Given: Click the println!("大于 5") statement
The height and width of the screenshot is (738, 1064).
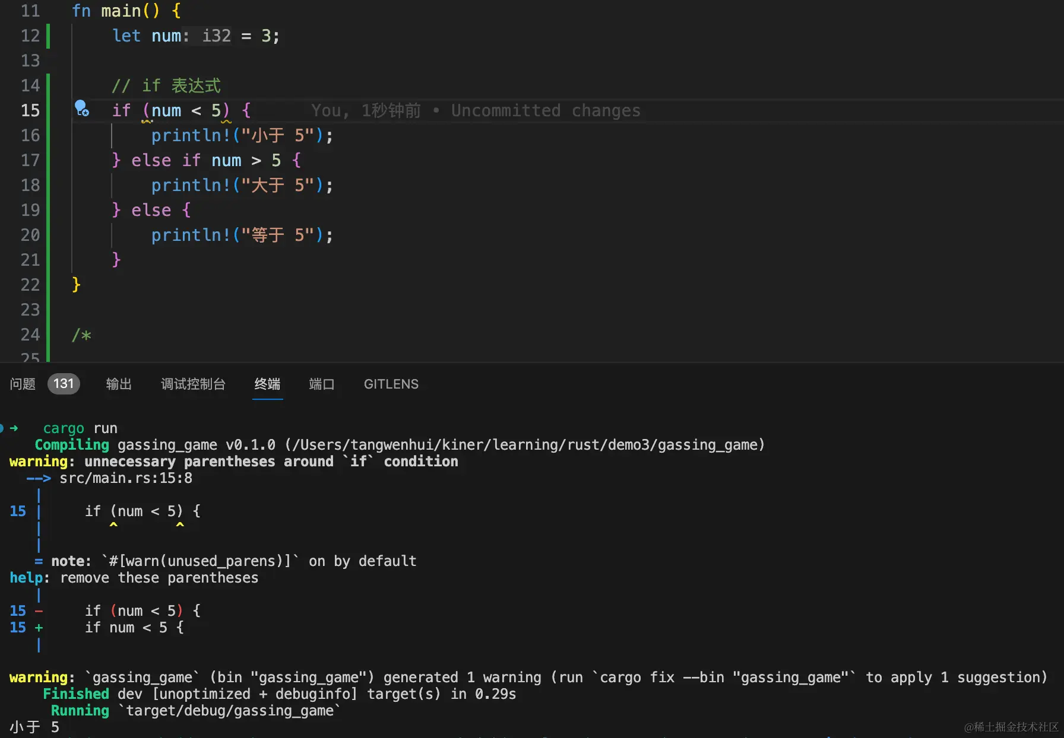Looking at the screenshot, I should point(242,185).
